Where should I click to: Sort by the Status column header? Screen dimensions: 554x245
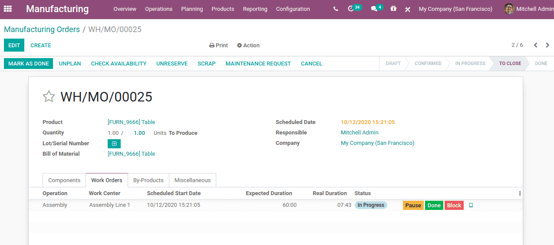pyautogui.click(x=363, y=193)
